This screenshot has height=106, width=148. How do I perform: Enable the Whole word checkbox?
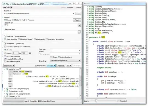tap(35, 39)
